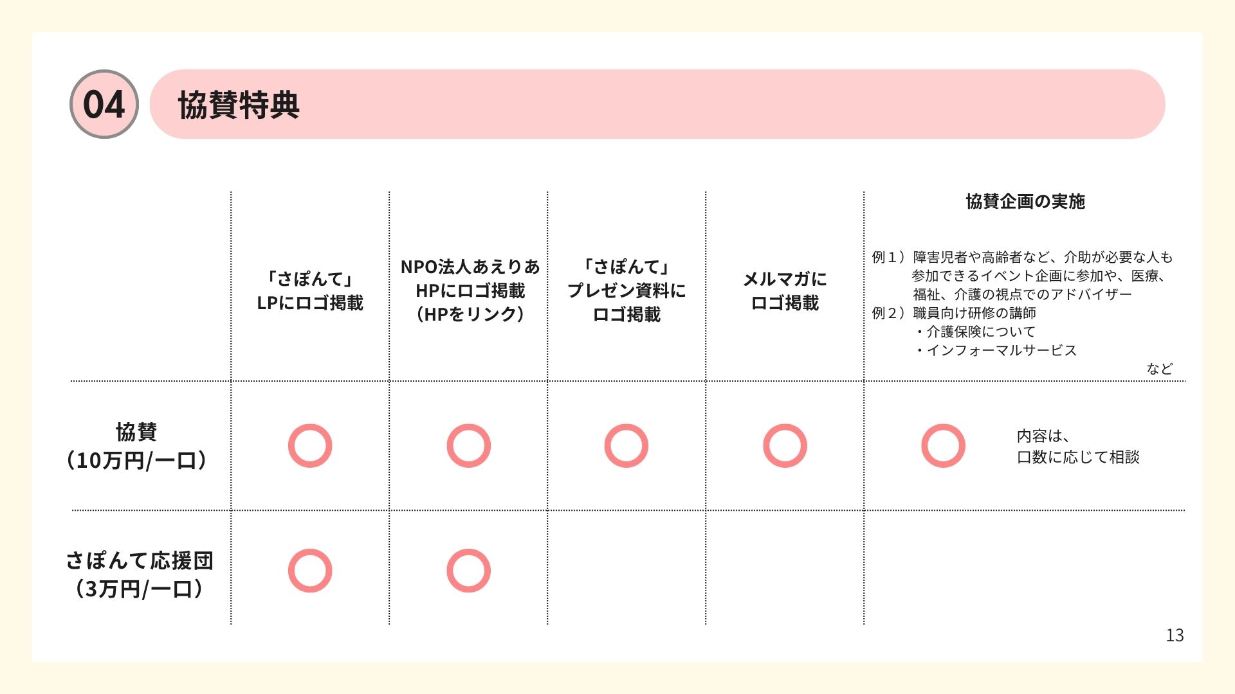
Task: Click the 「さぽんて」LPにロゴ掲載 column header
Action: [310, 290]
